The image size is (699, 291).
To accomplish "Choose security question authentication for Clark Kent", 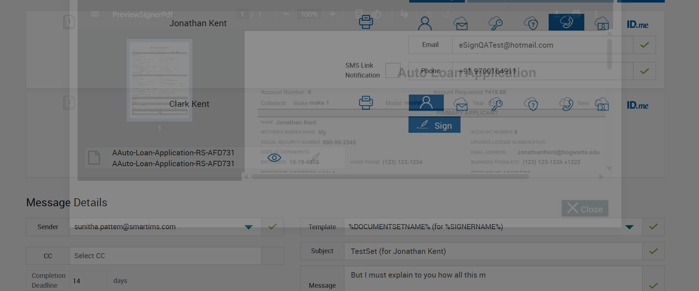I will point(531,104).
